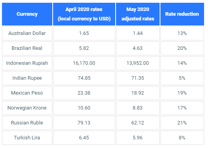Click the Russian Ruble cell
This screenshot has height=148, width=208.
[x=27, y=123]
